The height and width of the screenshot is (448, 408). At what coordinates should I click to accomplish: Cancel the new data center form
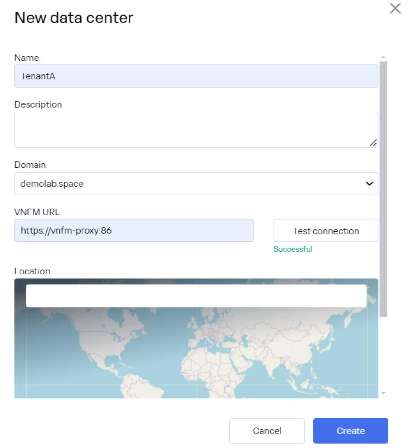pyautogui.click(x=267, y=431)
